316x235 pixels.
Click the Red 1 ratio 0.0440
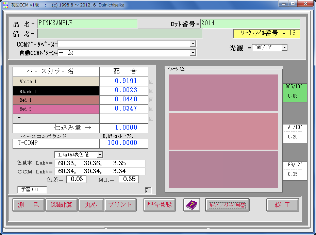click(x=124, y=100)
